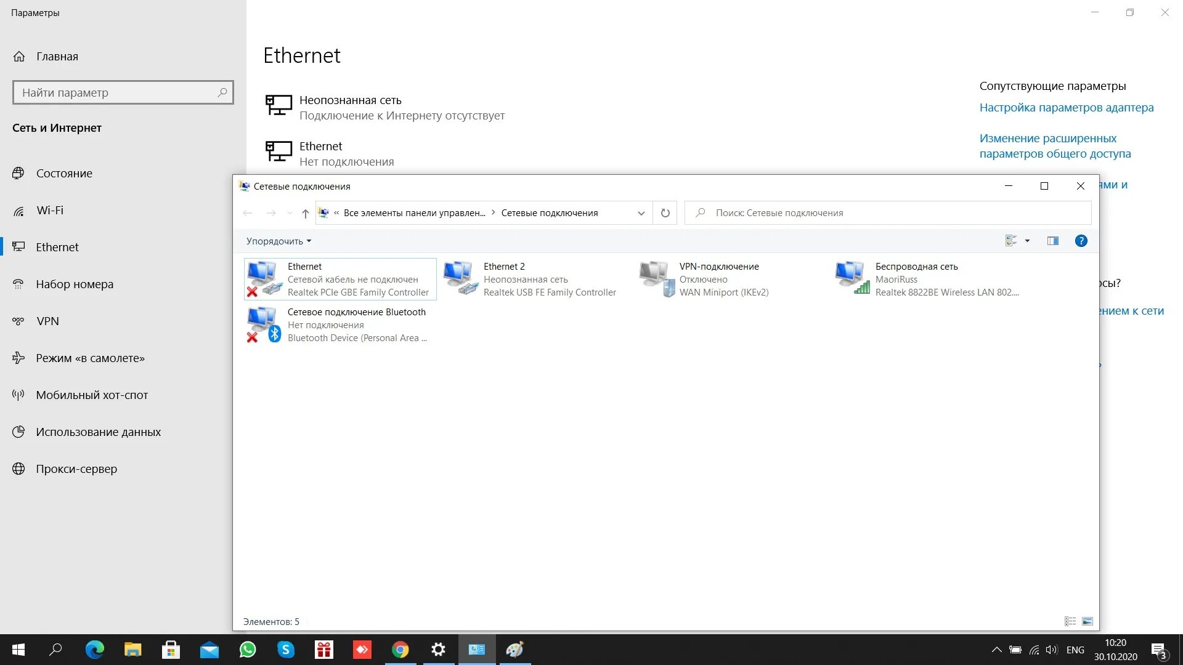
Task: Open Settings gear from taskbar
Action: point(438,650)
